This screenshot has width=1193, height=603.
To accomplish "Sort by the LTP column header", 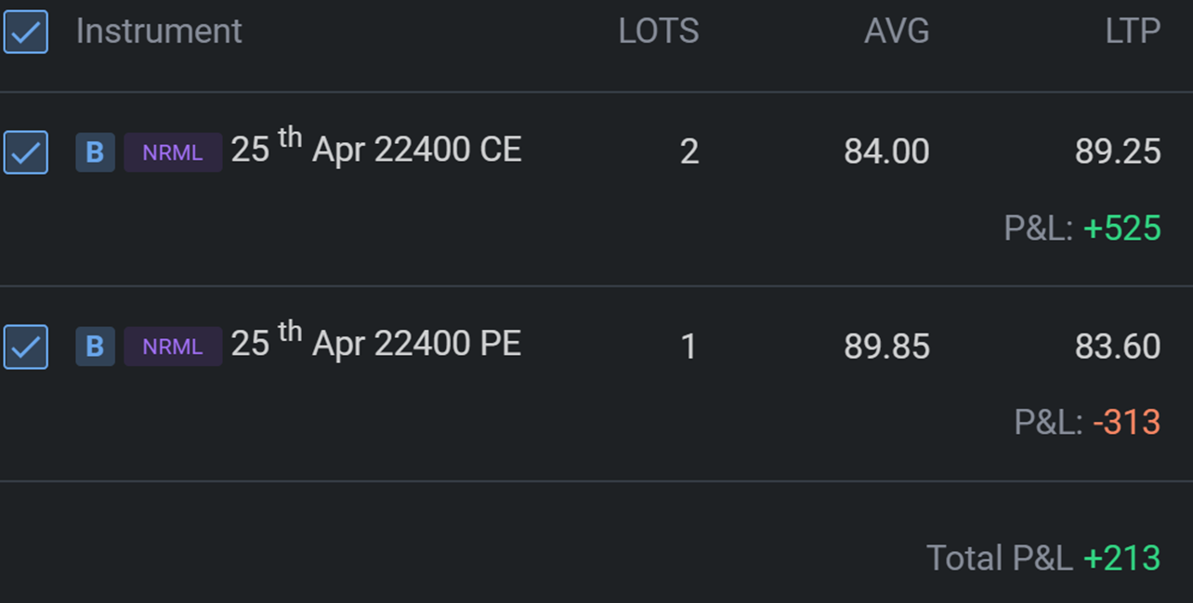I will pyautogui.click(x=1132, y=32).
